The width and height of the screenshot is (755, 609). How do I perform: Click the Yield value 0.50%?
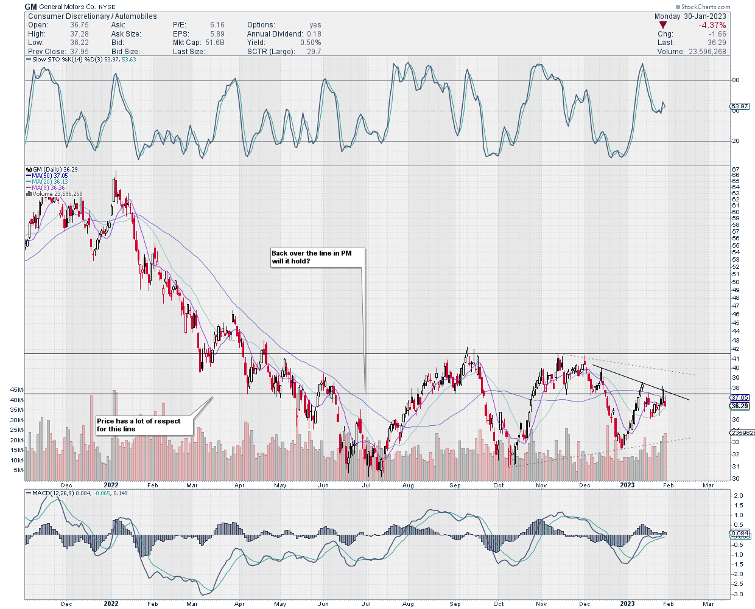tap(311, 43)
